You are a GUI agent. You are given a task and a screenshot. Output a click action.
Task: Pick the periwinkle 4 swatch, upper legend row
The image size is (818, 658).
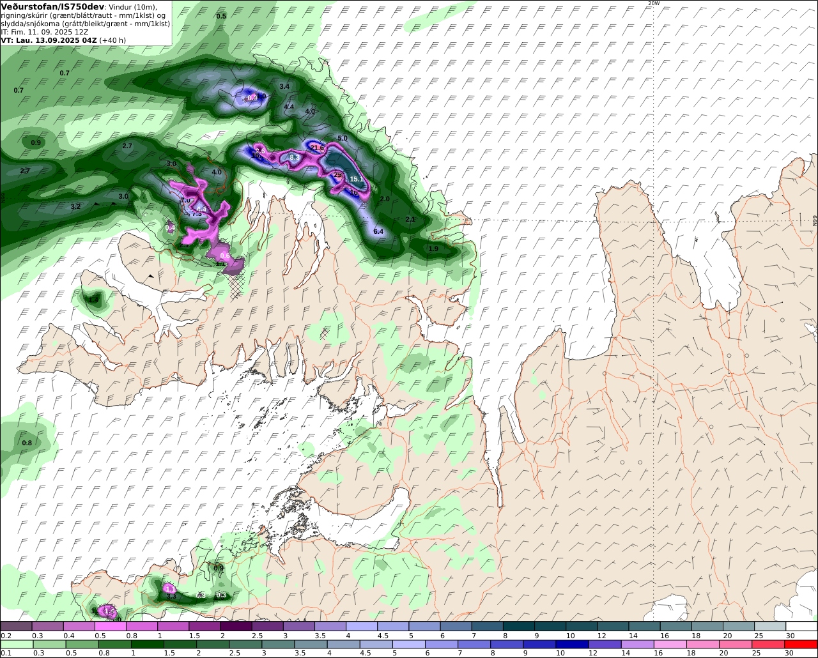click(362, 627)
